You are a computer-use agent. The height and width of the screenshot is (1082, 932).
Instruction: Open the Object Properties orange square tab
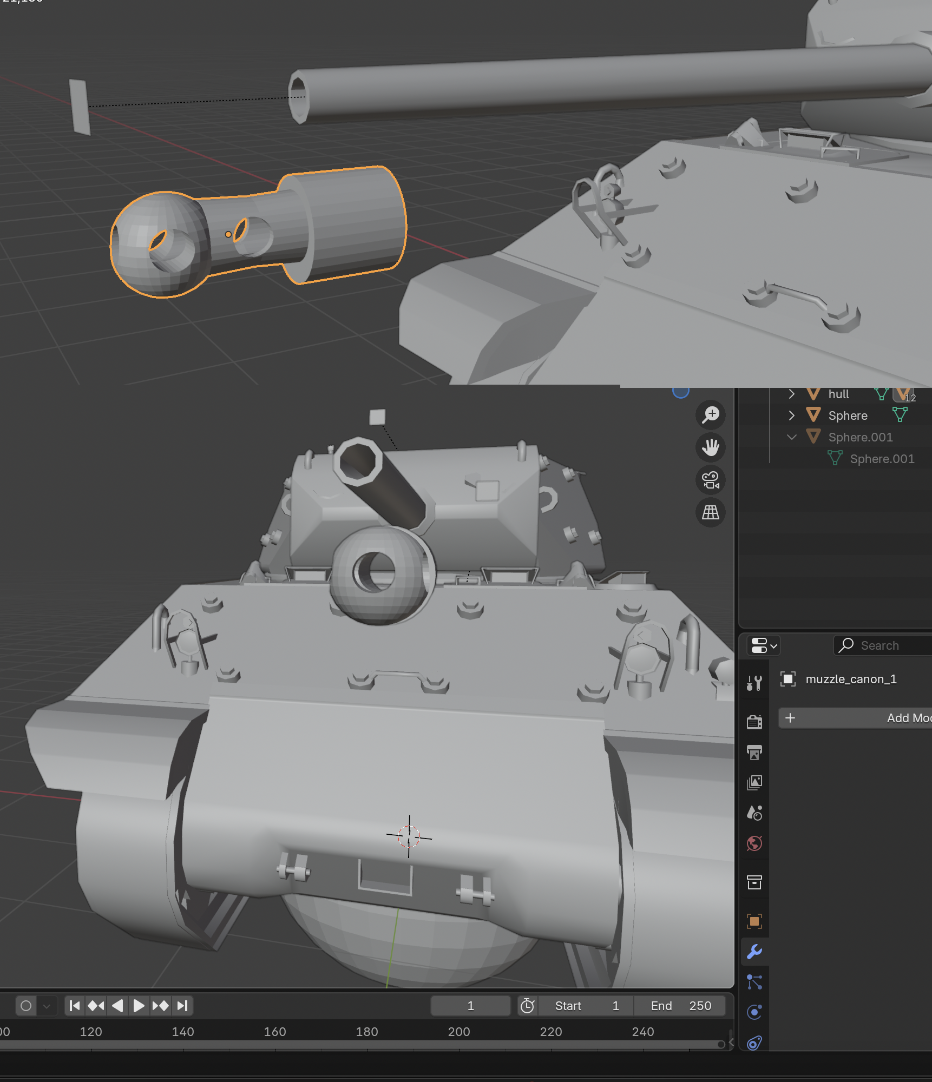[754, 921]
